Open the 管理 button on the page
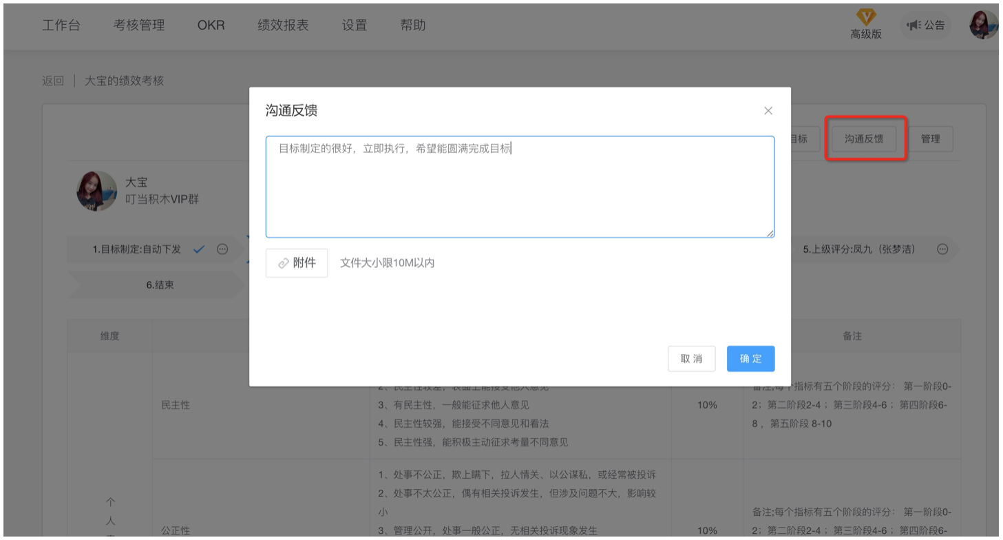 tap(930, 139)
